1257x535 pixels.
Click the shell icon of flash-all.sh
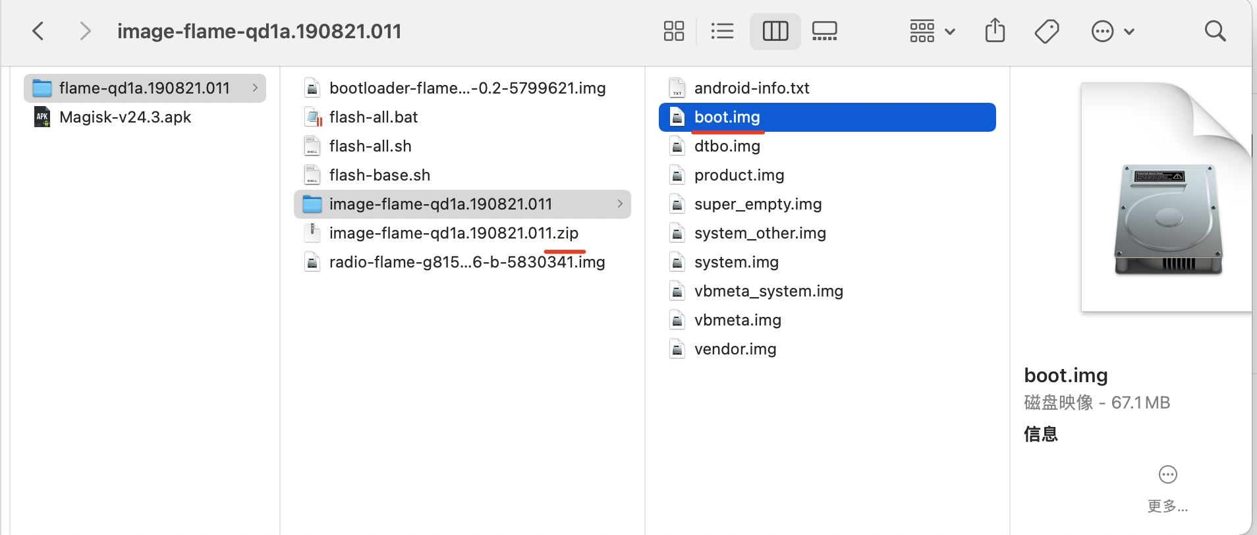[312, 146]
